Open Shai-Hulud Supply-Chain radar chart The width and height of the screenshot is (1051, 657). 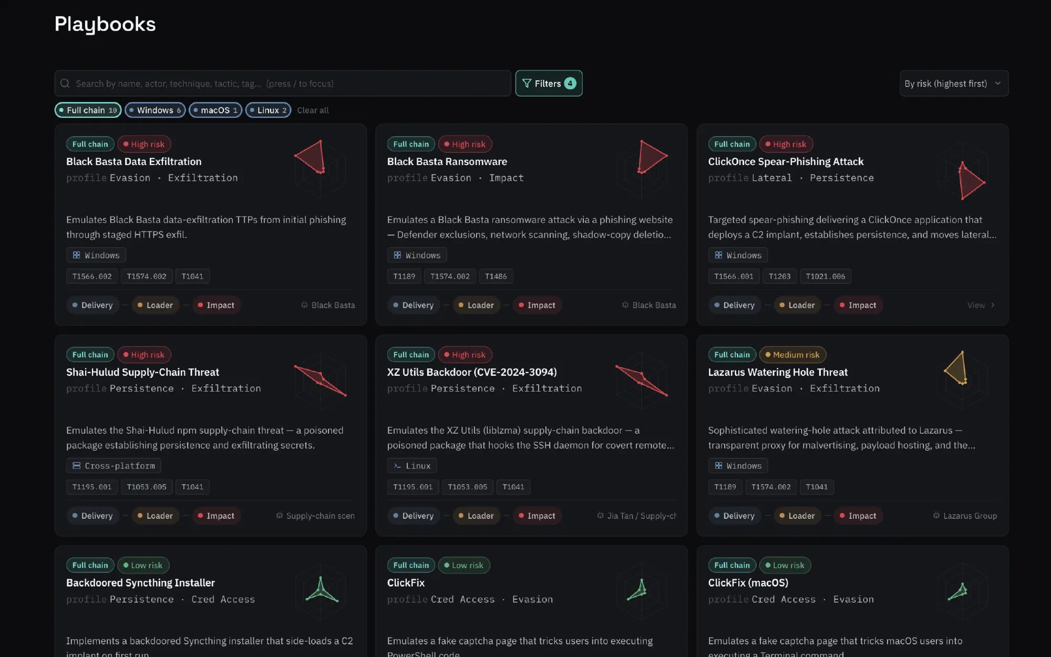(x=320, y=380)
